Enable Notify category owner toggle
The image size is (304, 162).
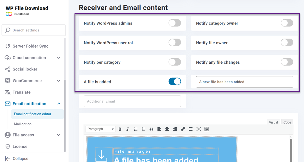pos(287,23)
